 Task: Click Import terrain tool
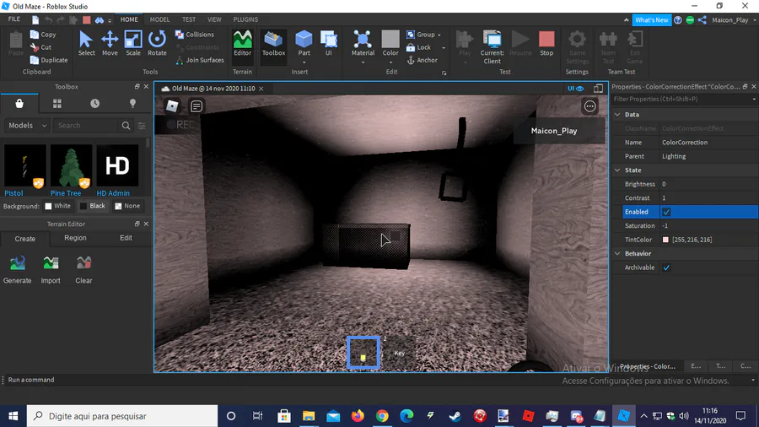point(51,270)
